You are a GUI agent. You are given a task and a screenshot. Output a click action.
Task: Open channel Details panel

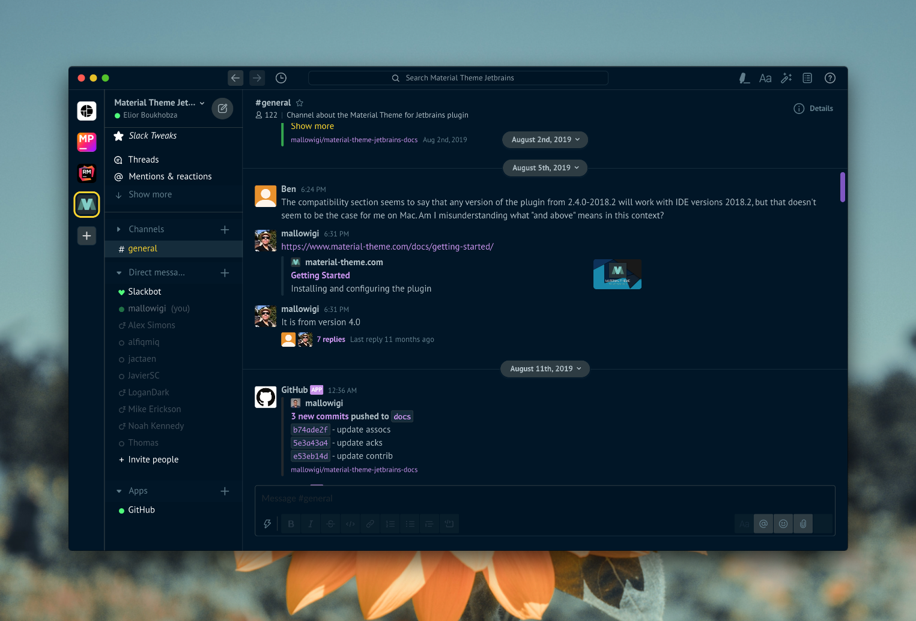click(813, 109)
